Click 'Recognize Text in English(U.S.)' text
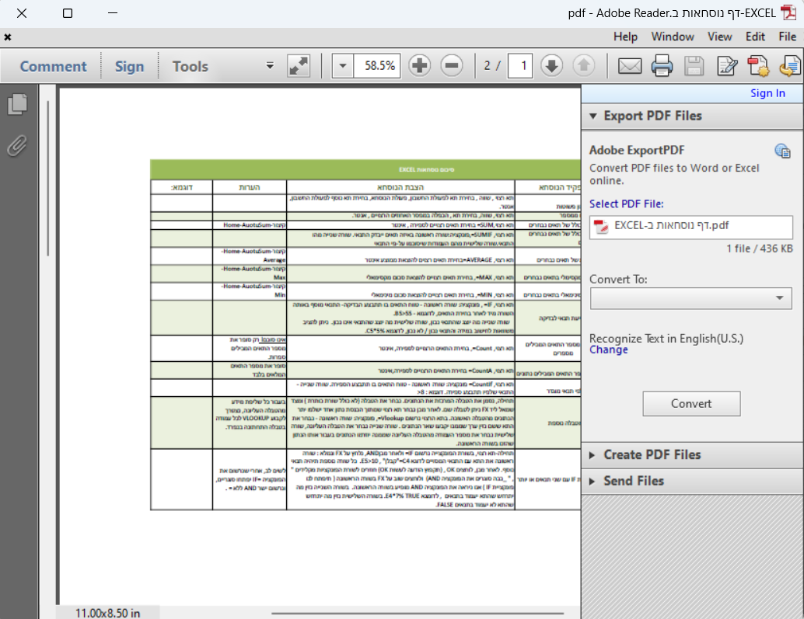This screenshot has width=804, height=619. 666,339
